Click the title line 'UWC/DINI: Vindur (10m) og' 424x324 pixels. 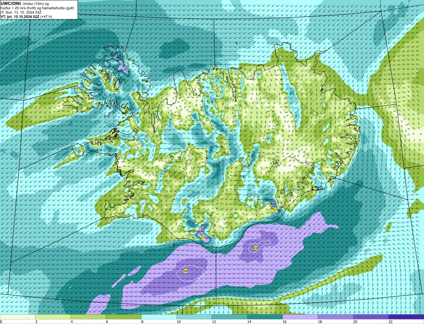(x=25, y=3)
